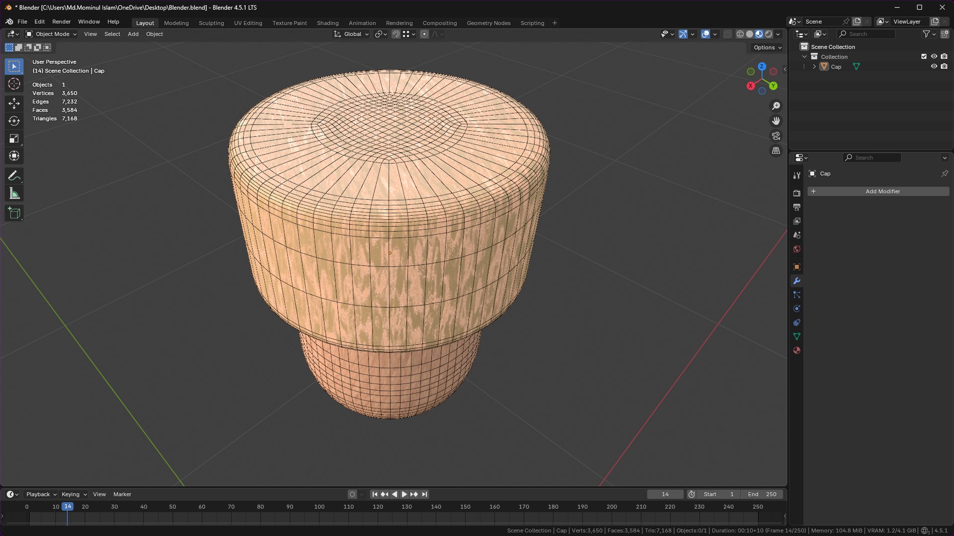Open outliner filter dropdown

(929, 34)
